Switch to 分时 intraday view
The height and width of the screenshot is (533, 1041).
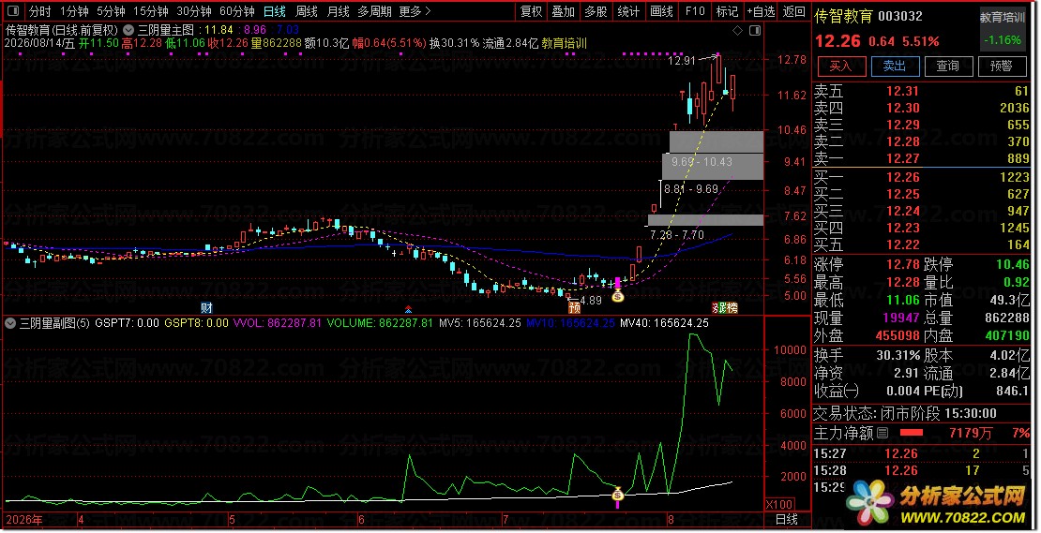[39, 11]
